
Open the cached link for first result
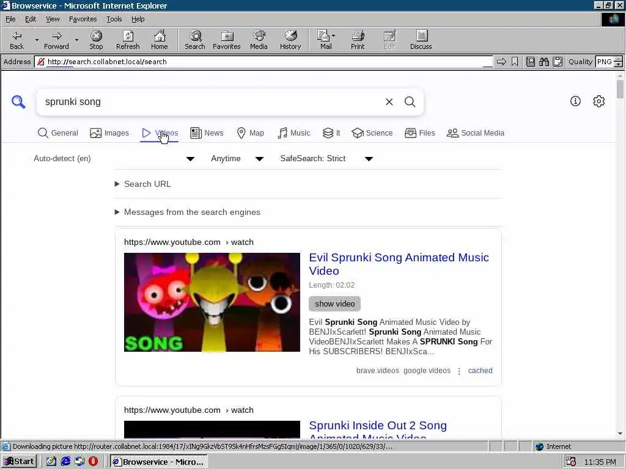(481, 371)
